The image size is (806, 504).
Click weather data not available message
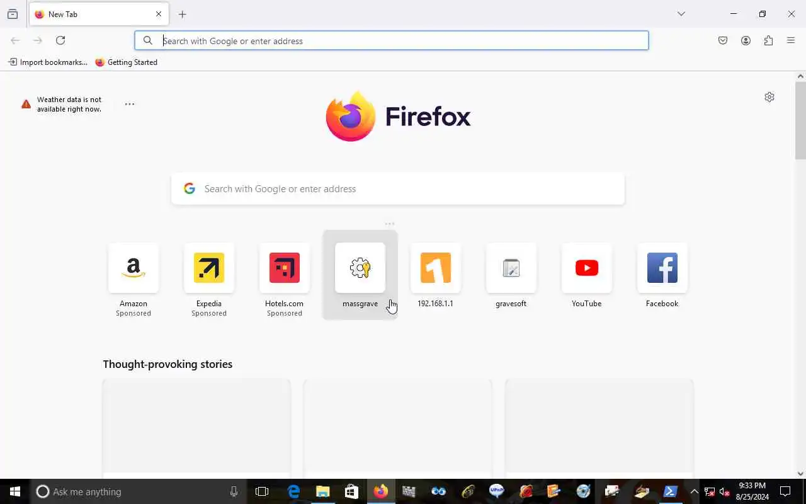[x=69, y=104]
